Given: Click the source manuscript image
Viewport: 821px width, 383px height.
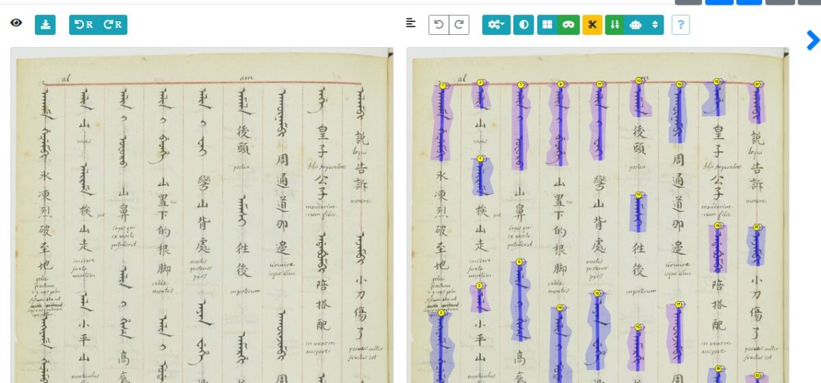Looking at the screenshot, I should pos(202,219).
